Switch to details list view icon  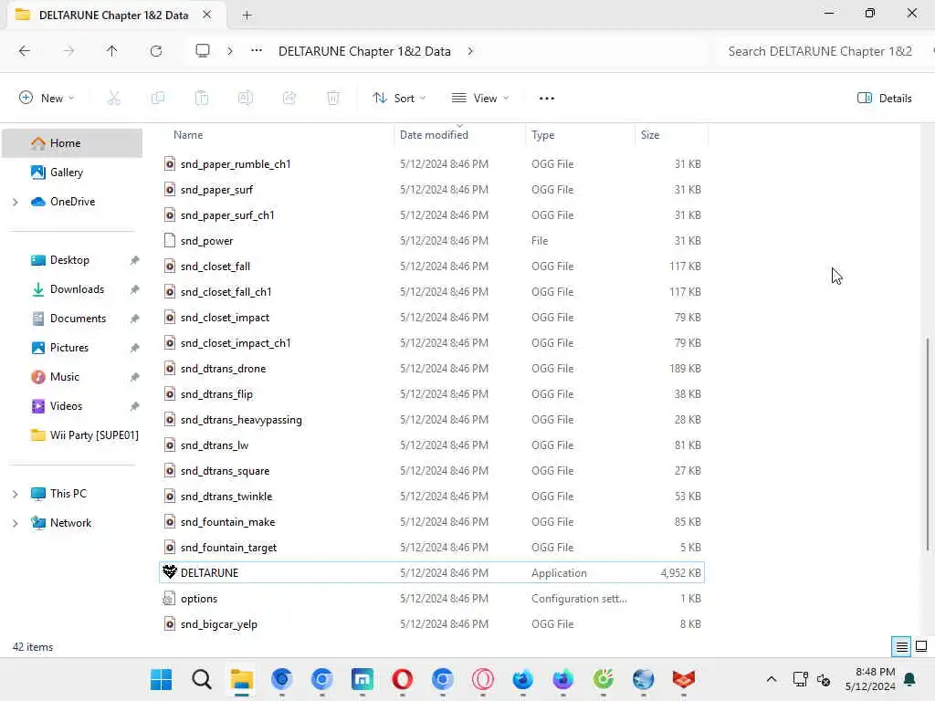point(901,647)
